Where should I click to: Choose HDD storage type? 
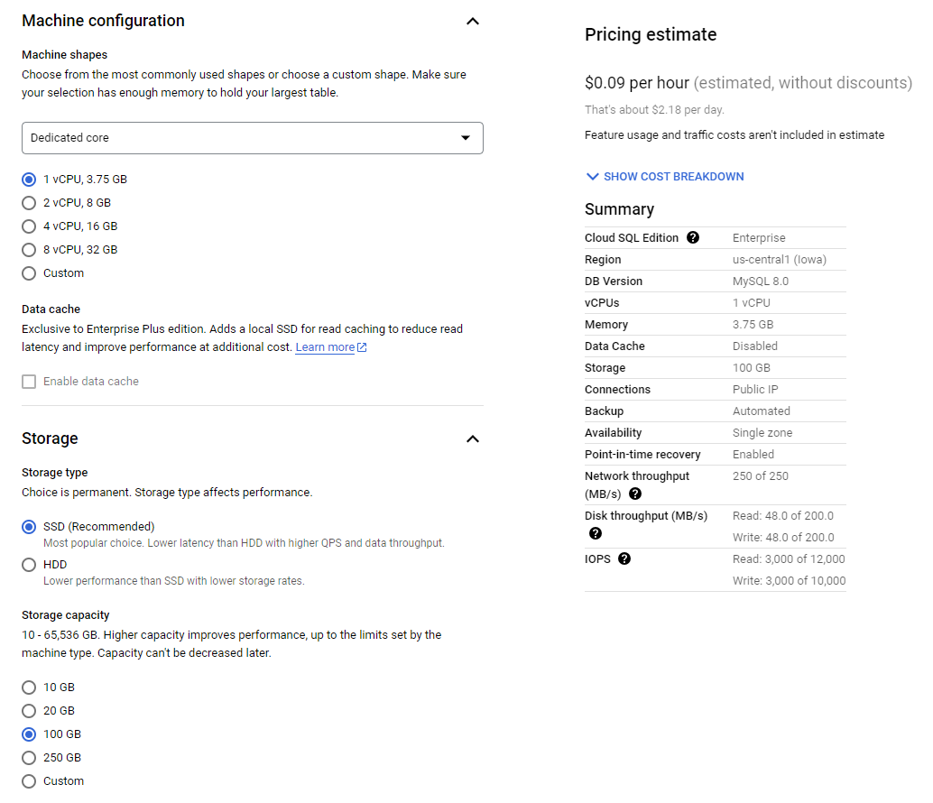(x=29, y=565)
